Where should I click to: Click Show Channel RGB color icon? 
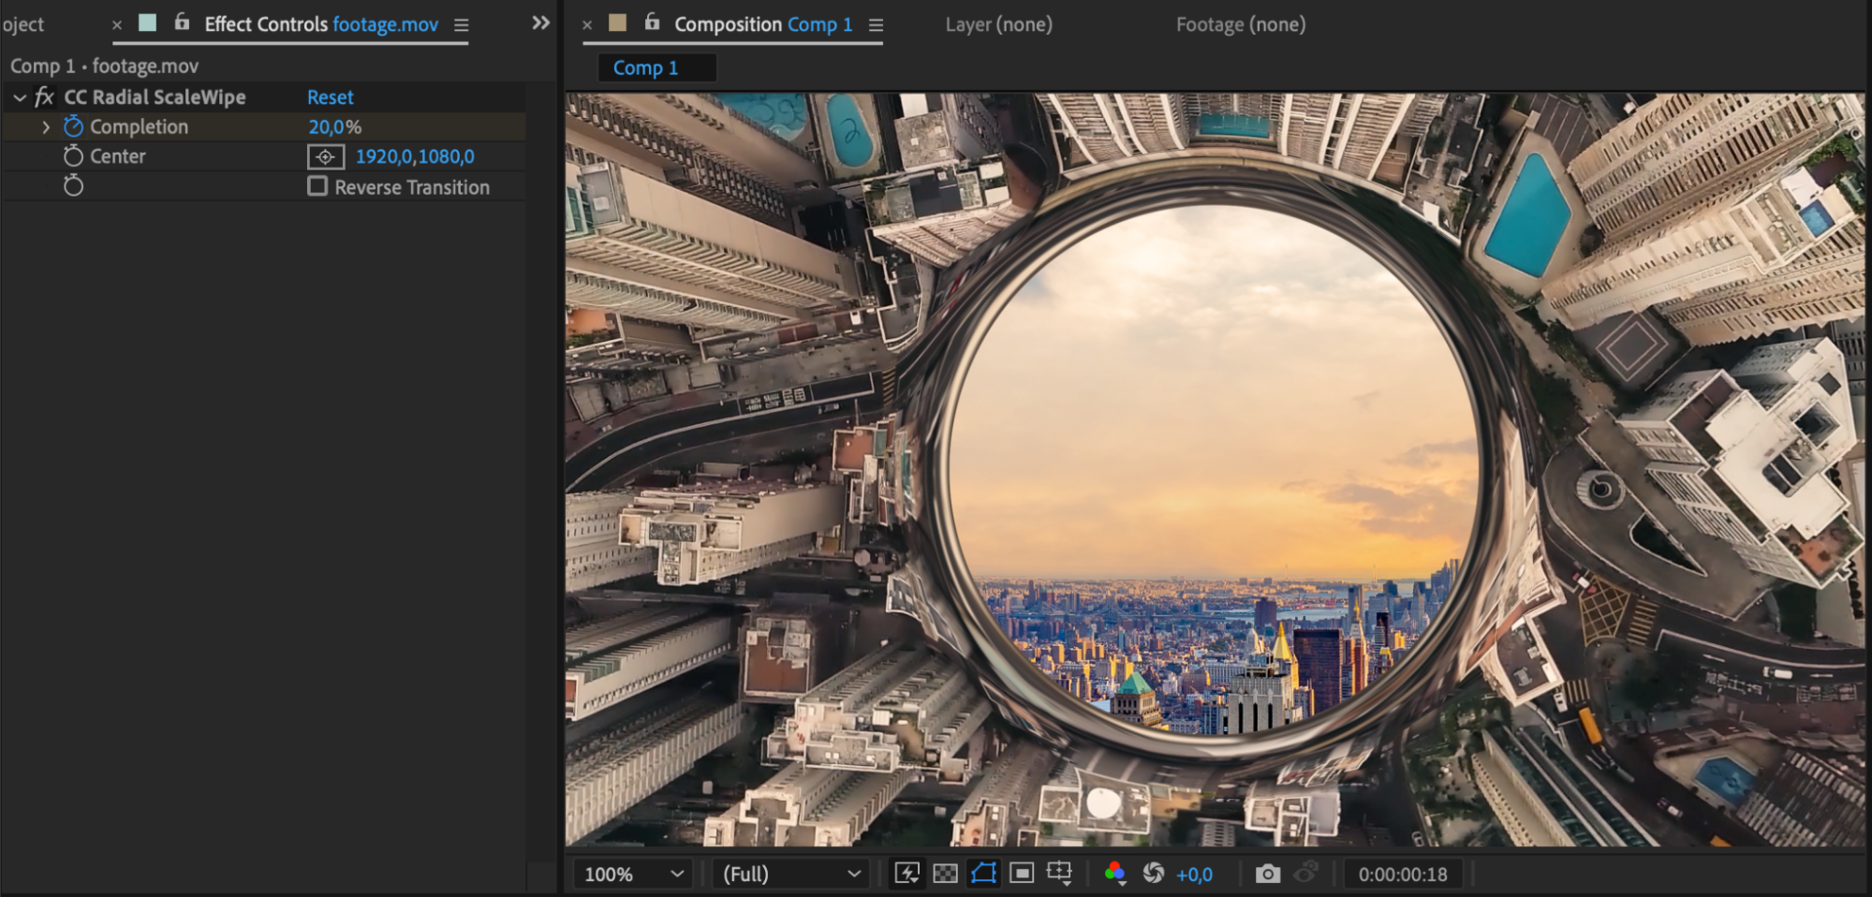click(x=1114, y=874)
